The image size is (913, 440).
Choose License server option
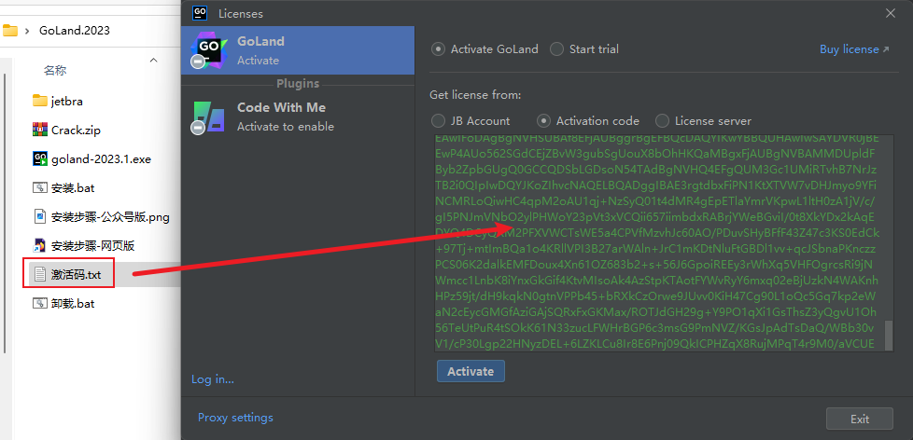click(x=662, y=121)
